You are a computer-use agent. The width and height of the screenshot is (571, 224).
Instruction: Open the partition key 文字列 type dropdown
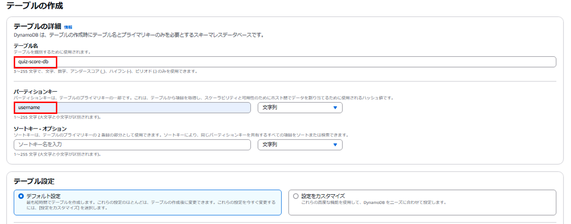click(x=300, y=108)
